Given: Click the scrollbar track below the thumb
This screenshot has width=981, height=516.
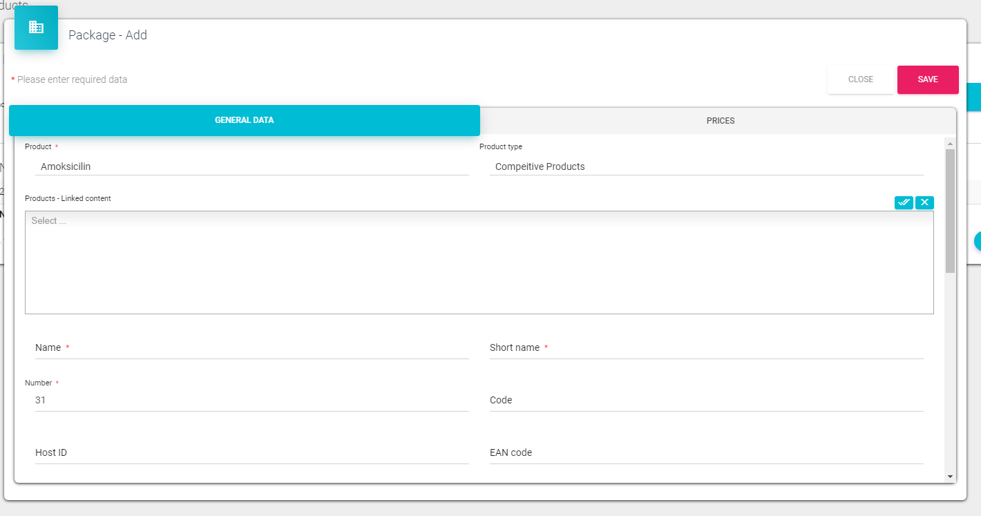Looking at the screenshot, I should pos(950,373).
